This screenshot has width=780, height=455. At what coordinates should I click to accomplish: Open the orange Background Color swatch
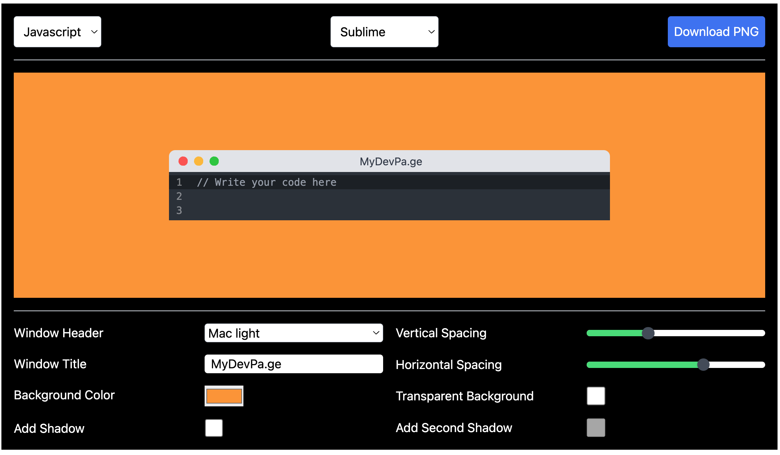(224, 395)
